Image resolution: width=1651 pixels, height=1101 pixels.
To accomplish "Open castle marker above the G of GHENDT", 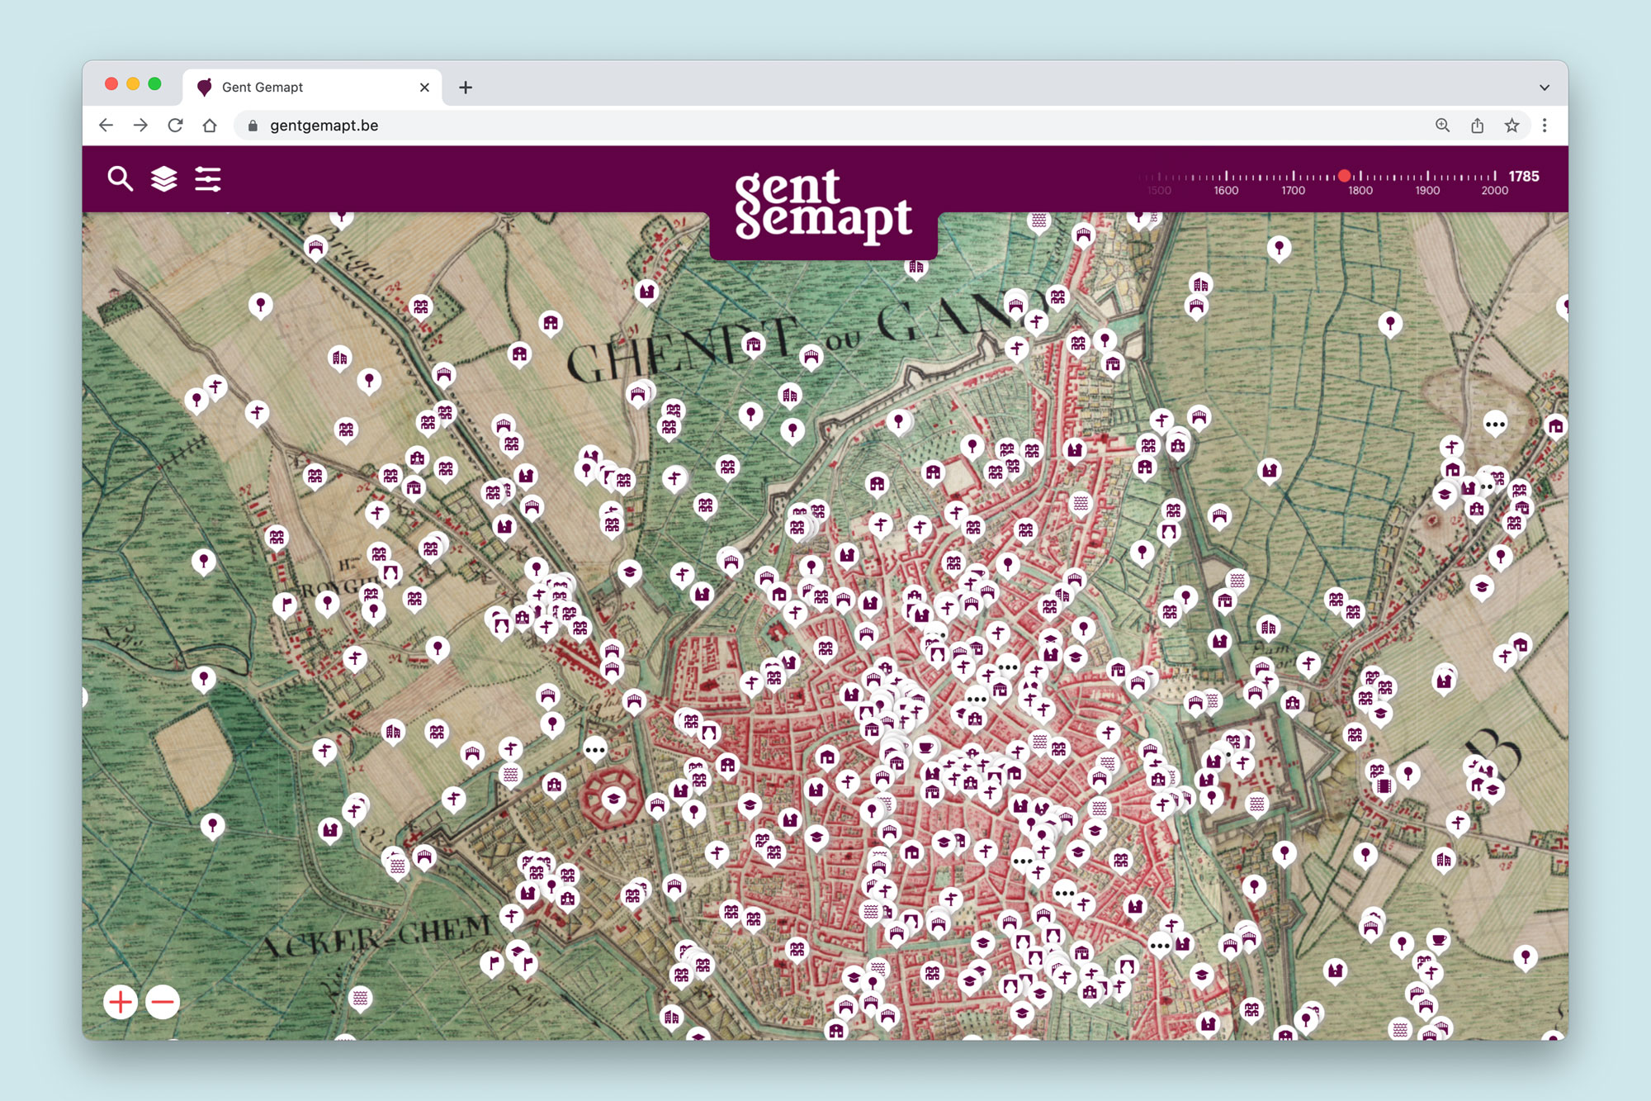I will (x=647, y=292).
